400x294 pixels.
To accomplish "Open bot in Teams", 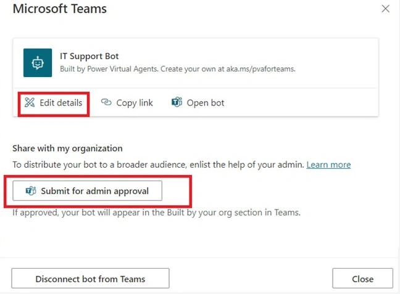I will pos(198,103).
